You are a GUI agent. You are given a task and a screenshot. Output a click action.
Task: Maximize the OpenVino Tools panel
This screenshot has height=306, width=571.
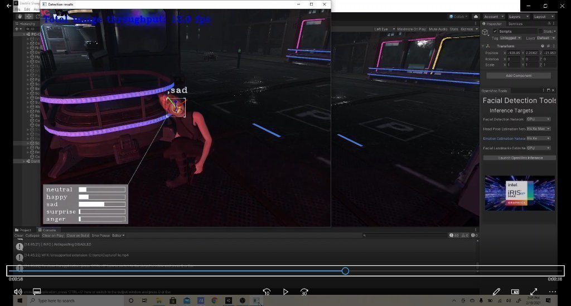[549, 90]
